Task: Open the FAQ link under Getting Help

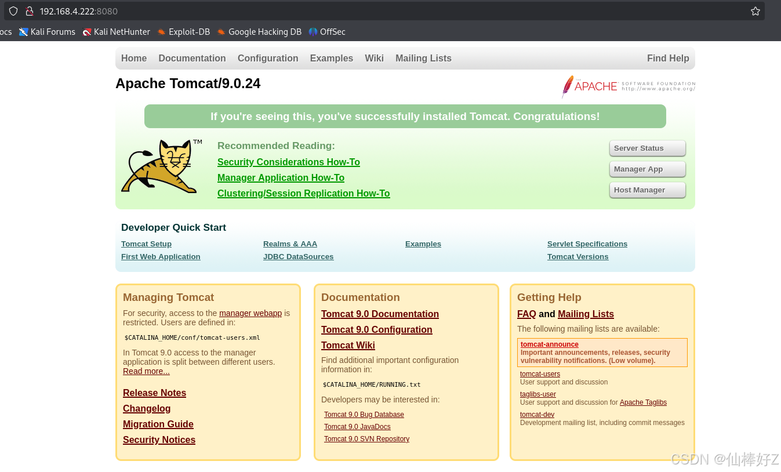Action: click(526, 314)
